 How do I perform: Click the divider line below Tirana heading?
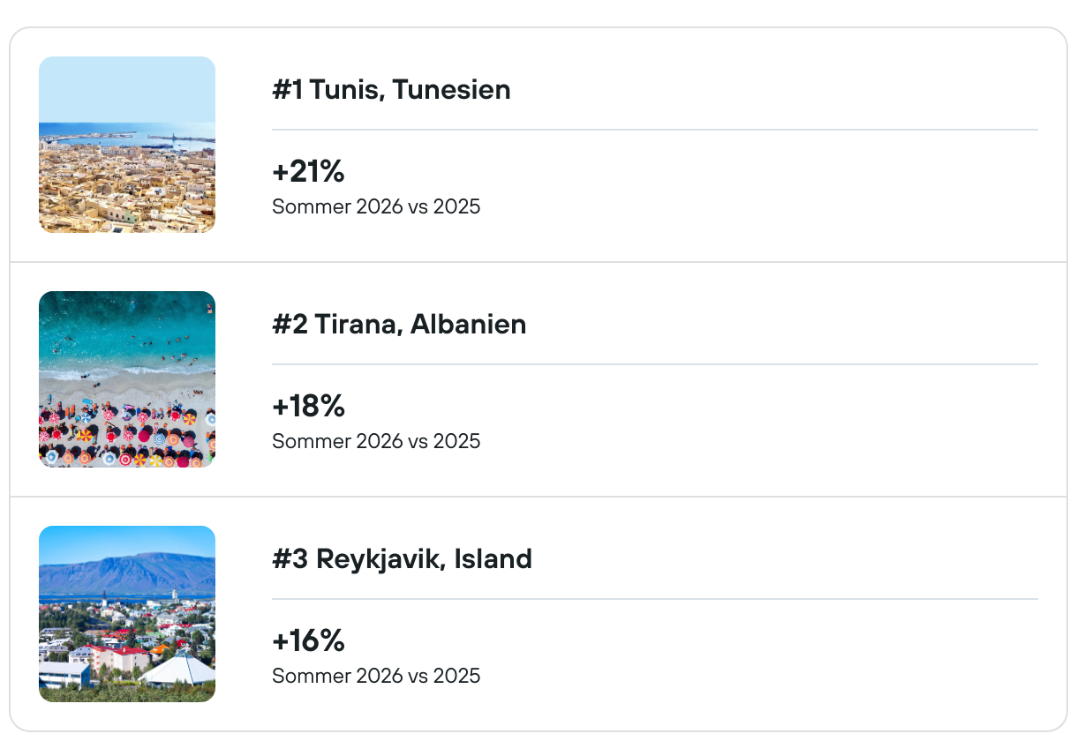pyautogui.click(x=654, y=364)
